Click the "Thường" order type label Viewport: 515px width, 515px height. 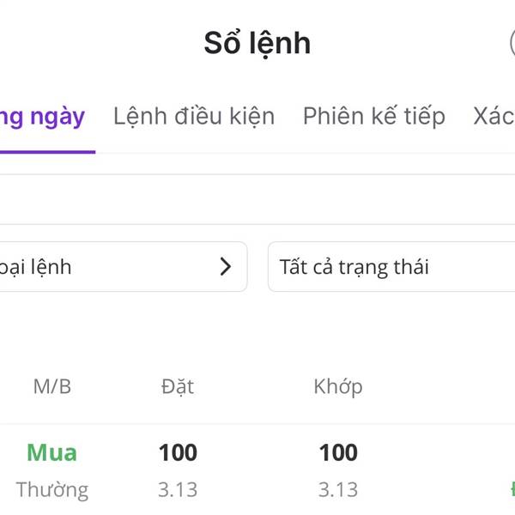coord(51,490)
